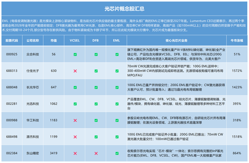Click the DFB green check for 源杰科技
This screenshot has height=163, width=249.
pos(96,137)
